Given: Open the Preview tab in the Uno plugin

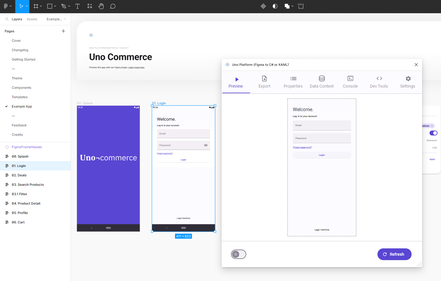Looking at the screenshot, I should (236, 82).
